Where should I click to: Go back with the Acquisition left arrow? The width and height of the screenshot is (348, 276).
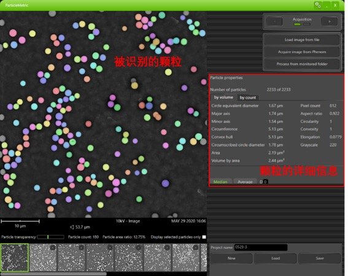click(x=274, y=21)
